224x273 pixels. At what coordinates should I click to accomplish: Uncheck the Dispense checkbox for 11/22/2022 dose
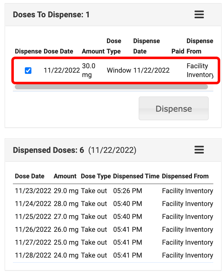[x=28, y=71]
